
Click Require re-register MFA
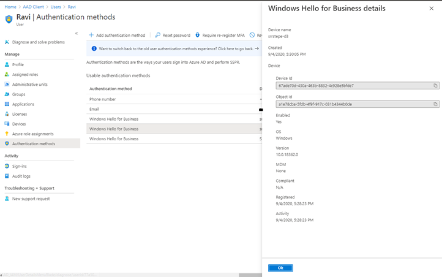click(x=220, y=35)
